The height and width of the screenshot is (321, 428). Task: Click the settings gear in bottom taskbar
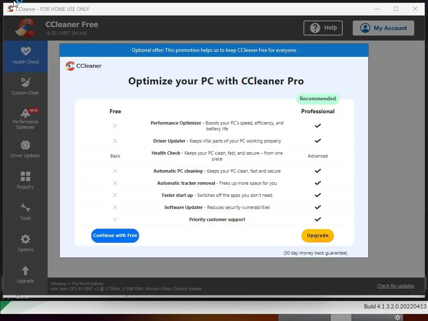click(x=398, y=318)
